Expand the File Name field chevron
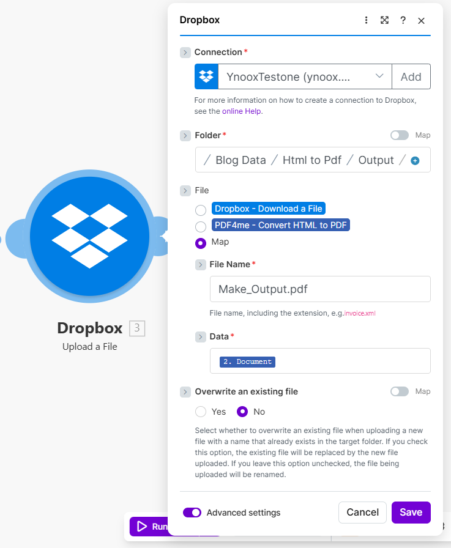Screen dimensions: 451x548 [x=200, y=265]
